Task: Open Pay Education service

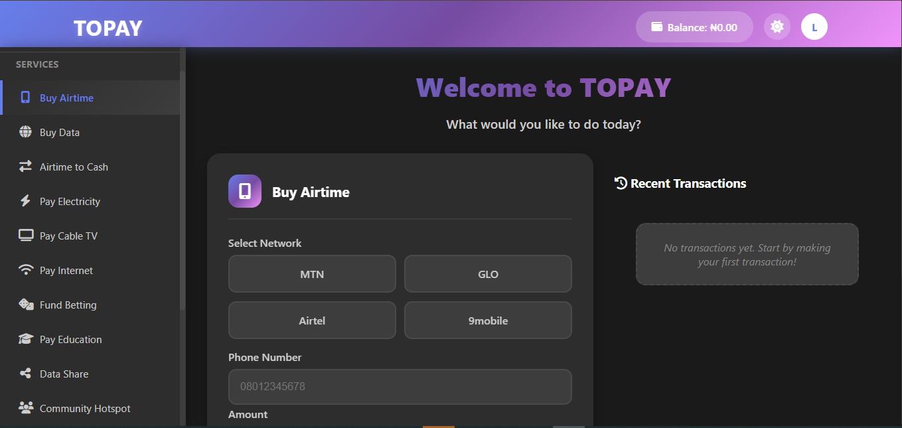Action: pyautogui.click(x=90, y=339)
